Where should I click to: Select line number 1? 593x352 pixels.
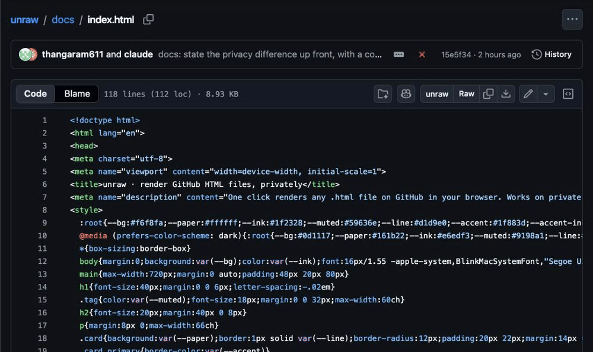tap(44, 120)
